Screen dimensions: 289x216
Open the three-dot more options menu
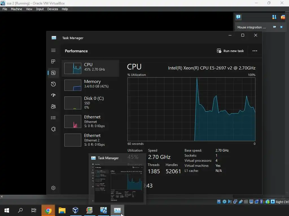pos(255,51)
